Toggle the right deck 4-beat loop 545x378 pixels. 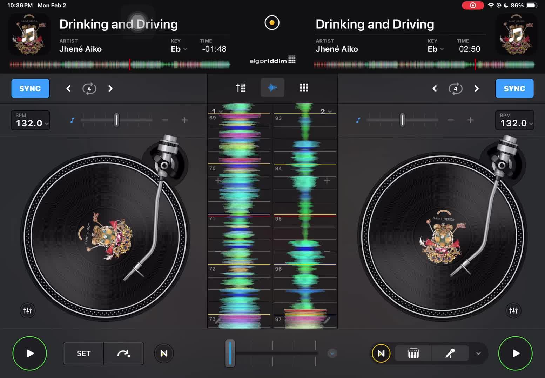pyautogui.click(x=455, y=89)
